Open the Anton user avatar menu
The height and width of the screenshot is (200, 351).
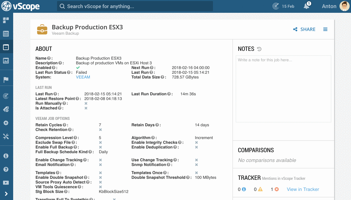pos(344,6)
